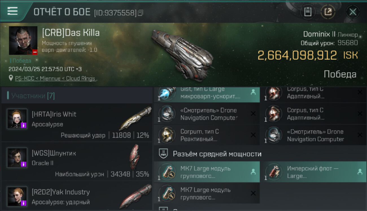Open Iris Whit participant entry
This screenshot has width=367, height=211.
pos(77,122)
